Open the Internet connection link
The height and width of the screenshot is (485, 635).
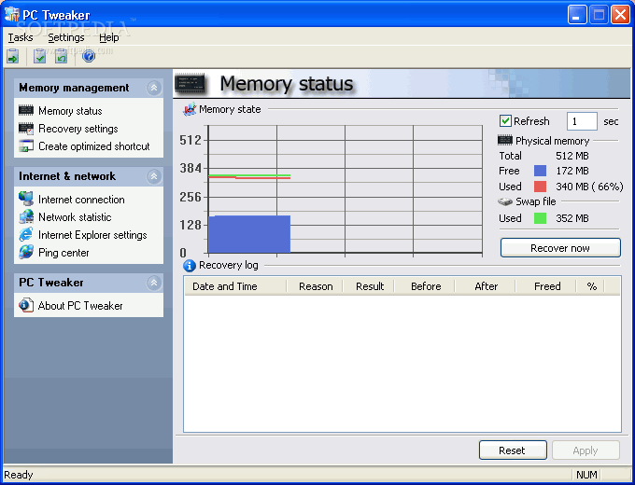pos(81,199)
